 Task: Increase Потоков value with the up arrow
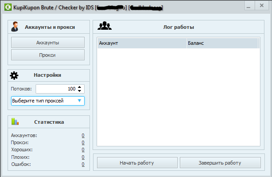pos(79,87)
